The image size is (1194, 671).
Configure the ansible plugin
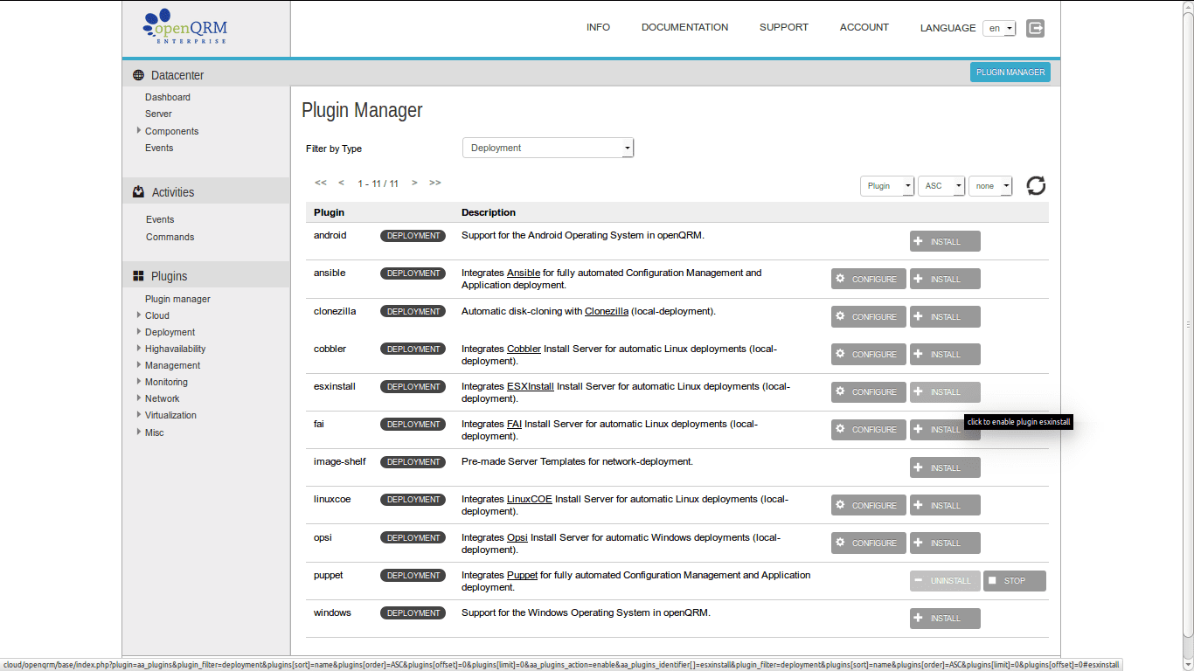(868, 279)
